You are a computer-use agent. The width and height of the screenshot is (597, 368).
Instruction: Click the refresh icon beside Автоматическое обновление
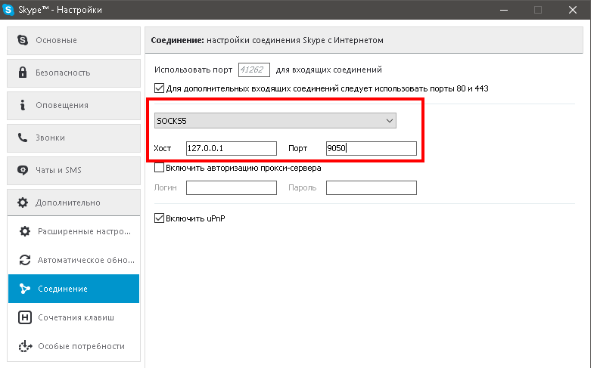pyautogui.click(x=25, y=260)
